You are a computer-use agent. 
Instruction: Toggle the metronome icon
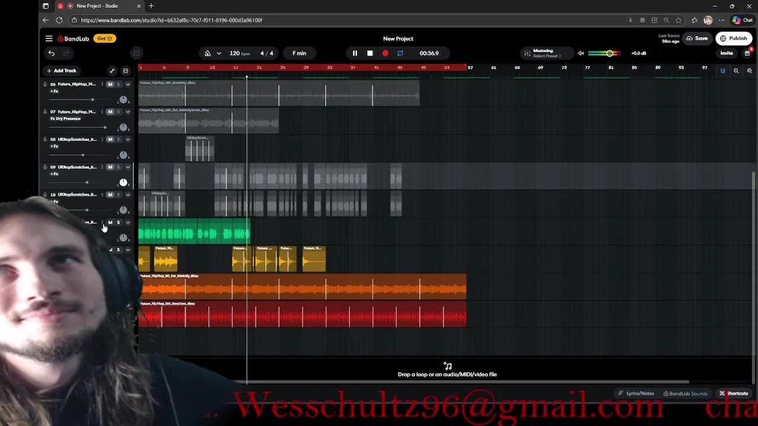208,53
